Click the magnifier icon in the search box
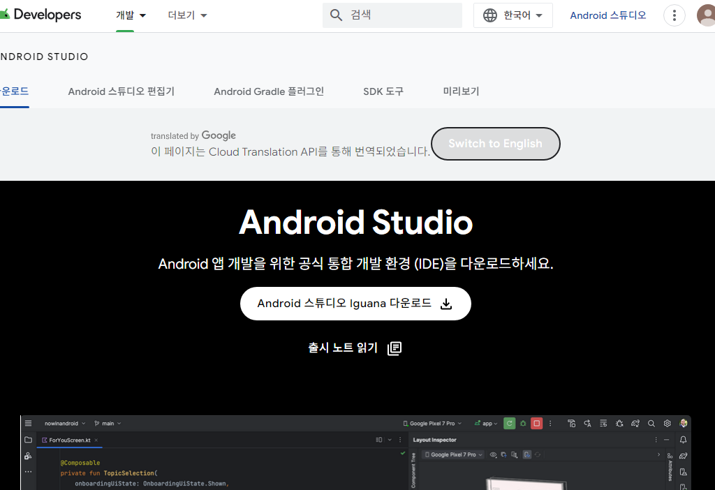 (336, 15)
